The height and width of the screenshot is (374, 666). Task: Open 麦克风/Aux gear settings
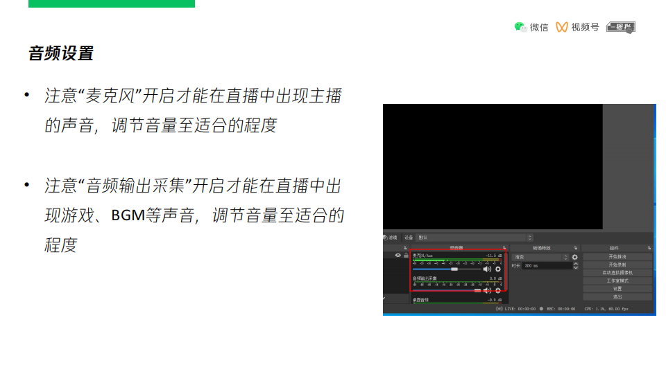498,269
